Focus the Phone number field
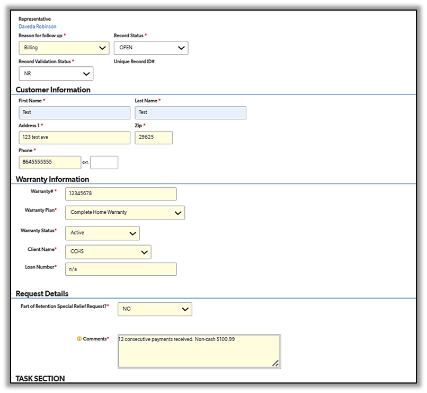Image resolution: width=427 pixels, height=393 pixels. [x=50, y=162]
